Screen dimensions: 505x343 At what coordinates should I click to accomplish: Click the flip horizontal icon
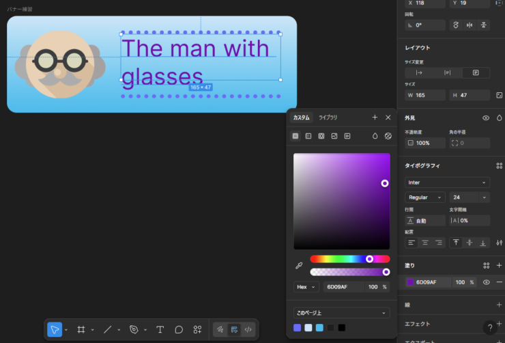click(x=470, y=25)
